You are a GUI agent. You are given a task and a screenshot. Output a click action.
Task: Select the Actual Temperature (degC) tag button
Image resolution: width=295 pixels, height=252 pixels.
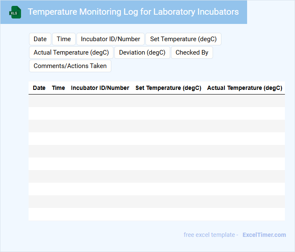click(x=71, y=52)
